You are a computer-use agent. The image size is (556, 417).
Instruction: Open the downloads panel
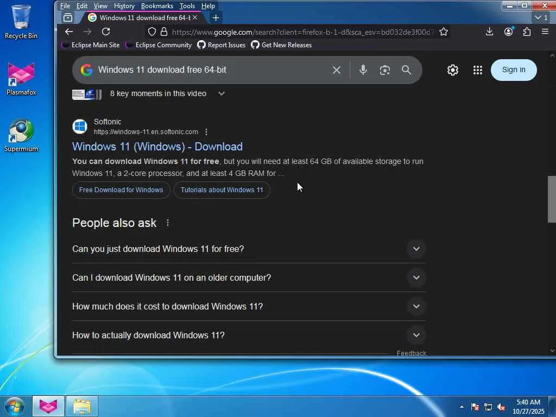(x=489, y=31)
